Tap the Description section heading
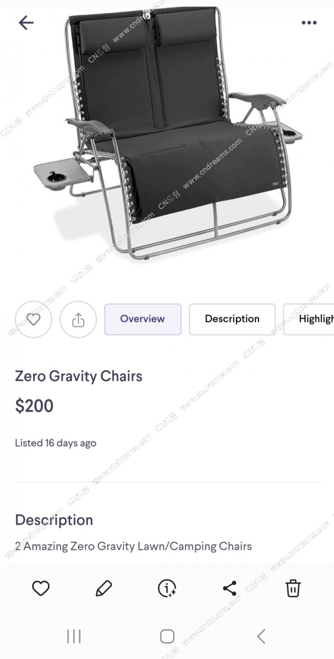This screenshot has height=659, width=334. (54, 520)
